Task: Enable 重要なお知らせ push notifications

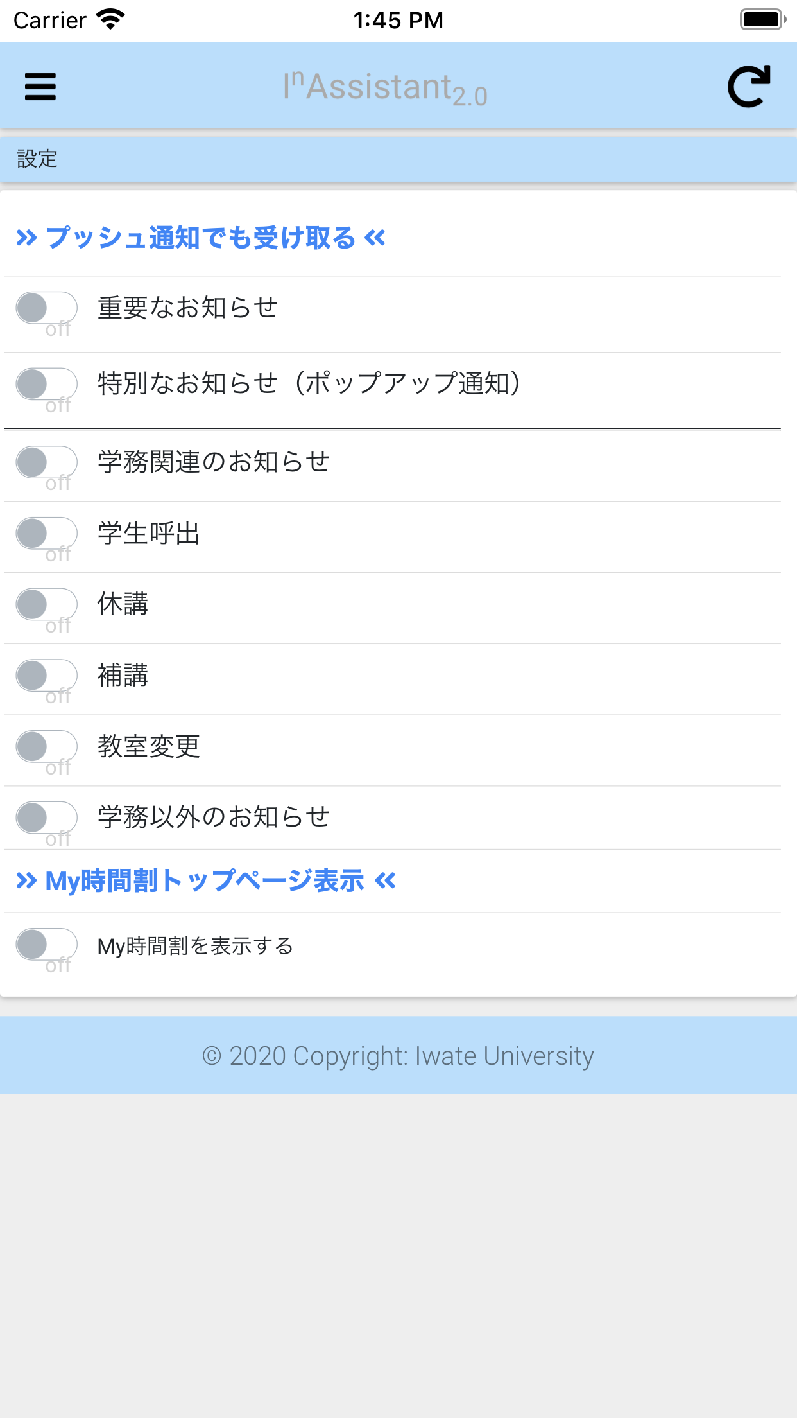Action: pyautogui.click(x=46, y=308)
